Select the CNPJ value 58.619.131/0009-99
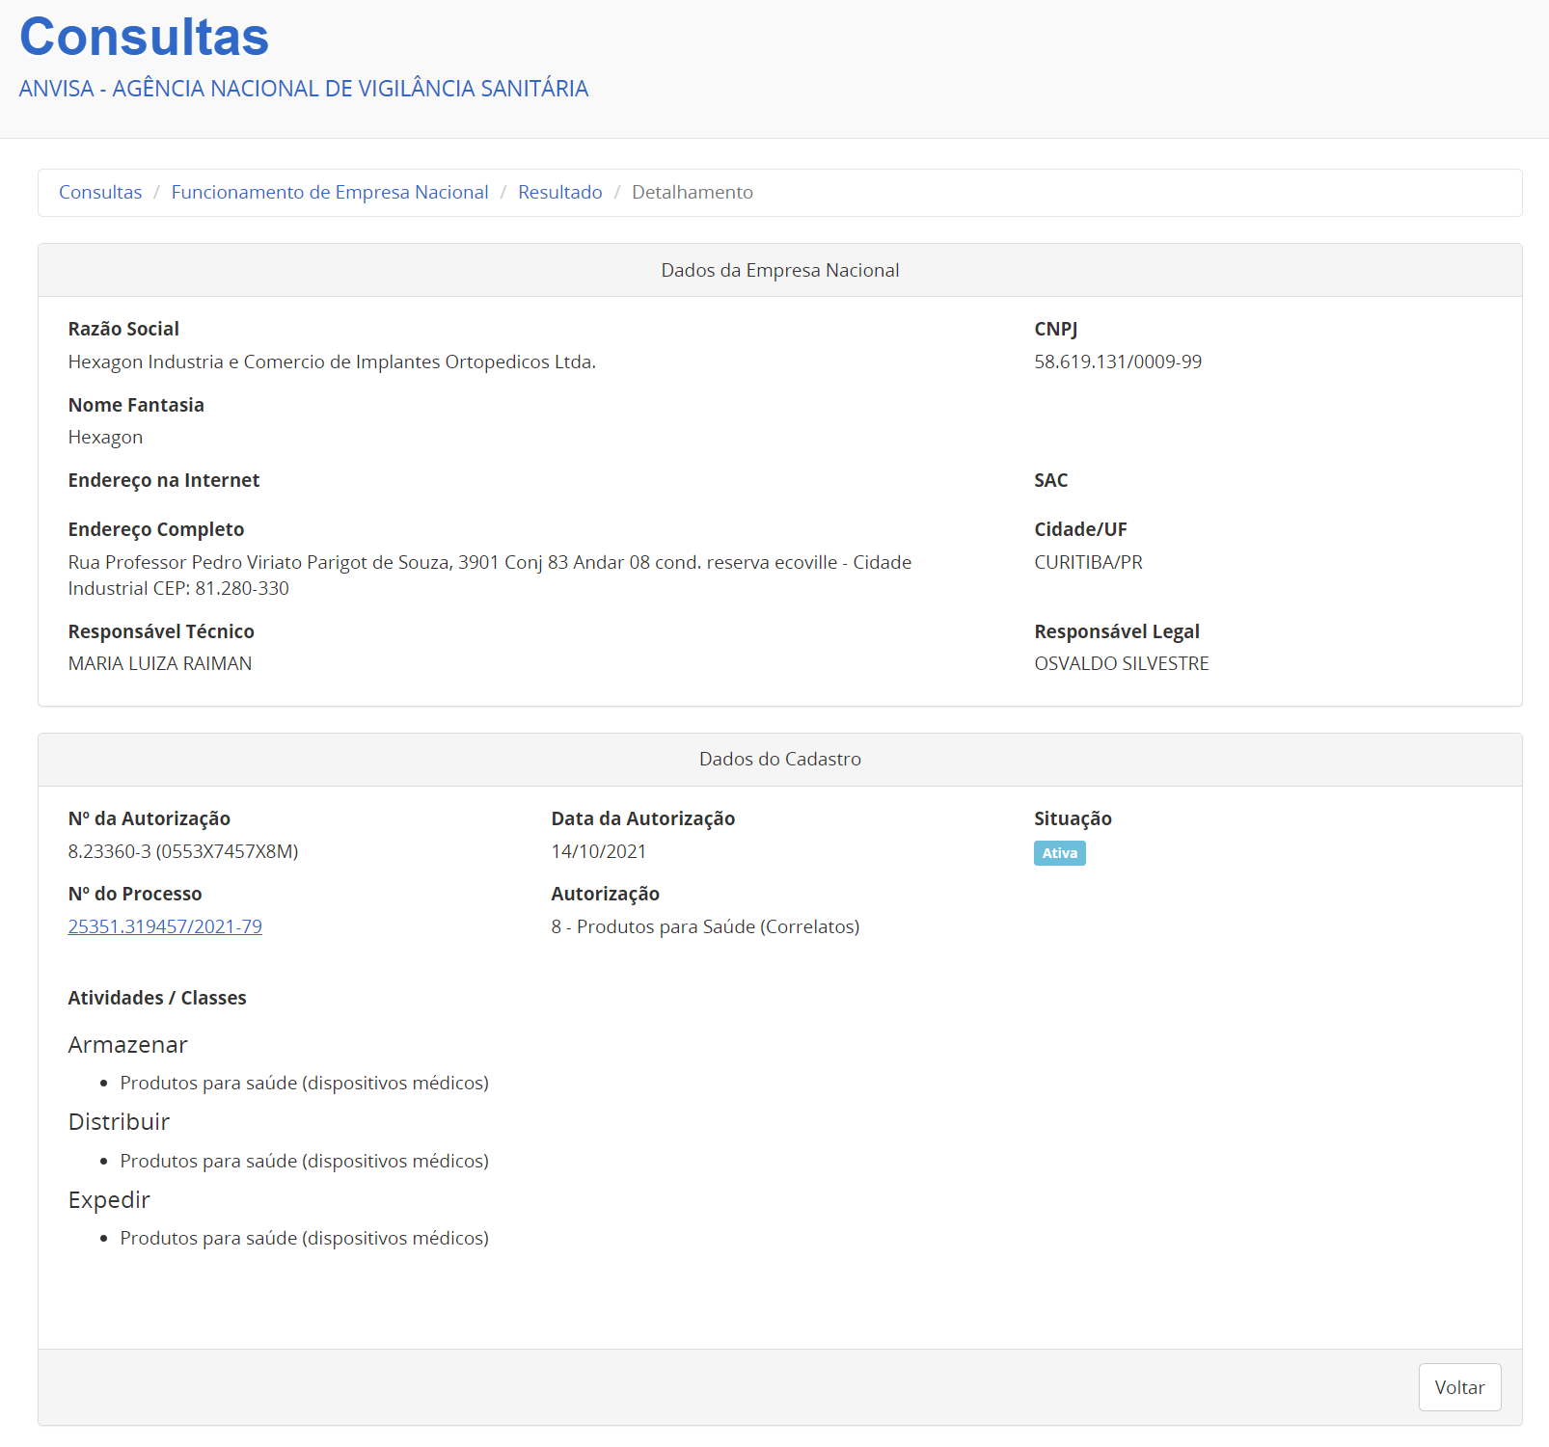Image resolution: width=1549 pixels, height=1447 pixels. [x=1118, y=362]
